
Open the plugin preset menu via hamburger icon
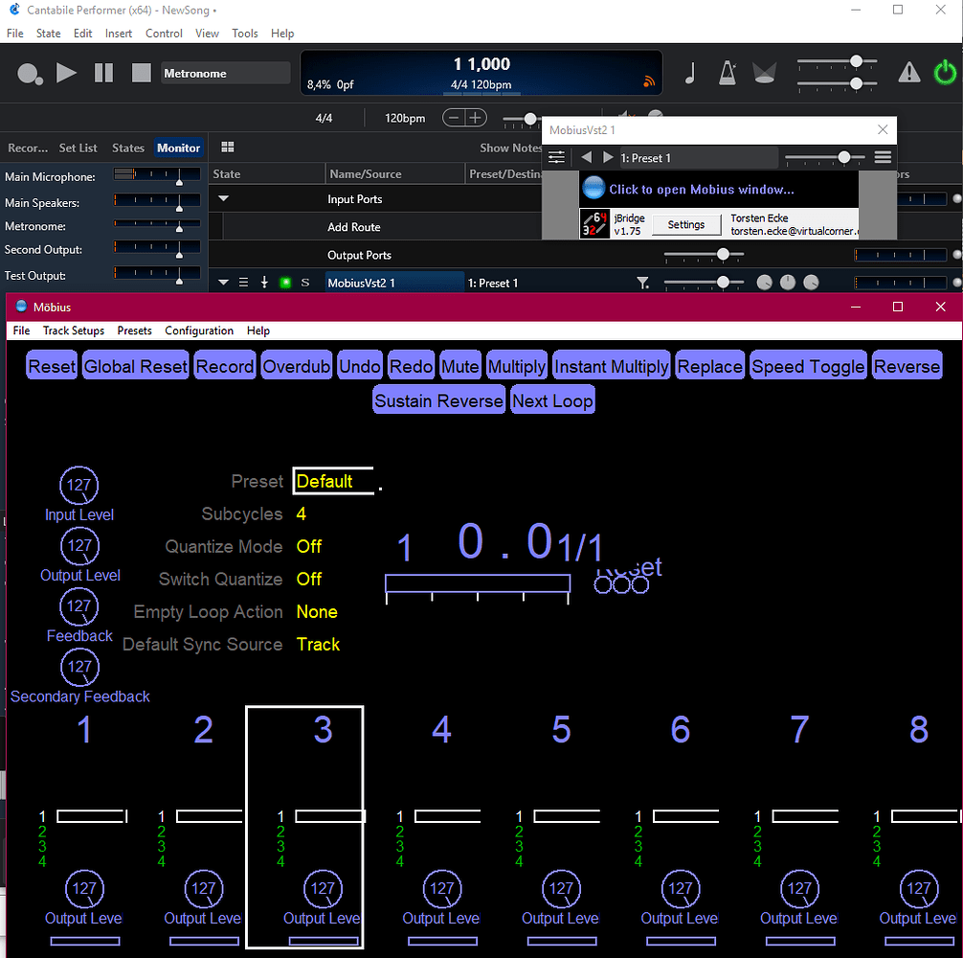[x=882, y=157]
